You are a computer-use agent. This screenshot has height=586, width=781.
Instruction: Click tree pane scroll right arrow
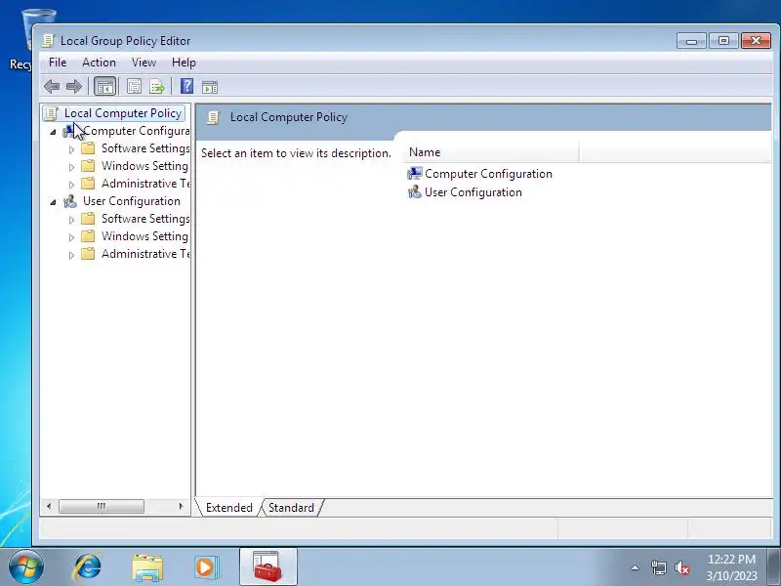tap(181, 506)
